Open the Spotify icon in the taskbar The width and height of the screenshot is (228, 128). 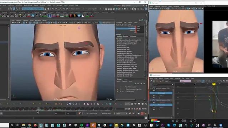[x=82, y=125]
